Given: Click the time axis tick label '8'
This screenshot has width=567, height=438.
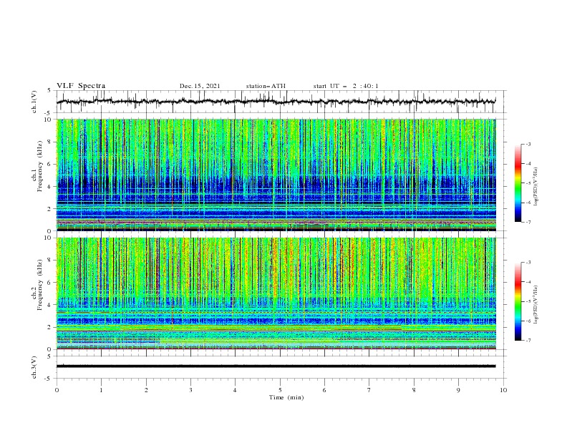Looking at the screenshot, I should (x=414, y=390).
